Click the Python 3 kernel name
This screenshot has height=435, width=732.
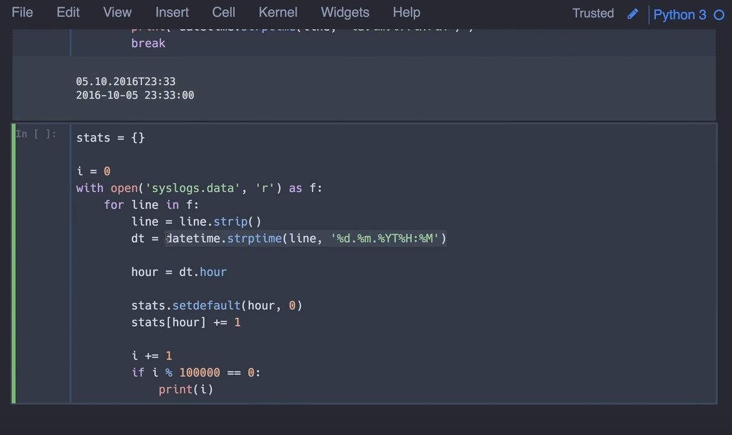(x=679, y=14)
